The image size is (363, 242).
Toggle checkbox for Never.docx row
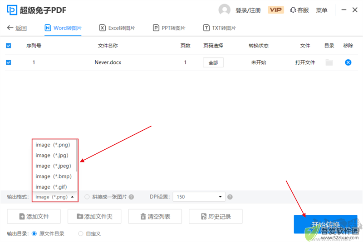8,62
